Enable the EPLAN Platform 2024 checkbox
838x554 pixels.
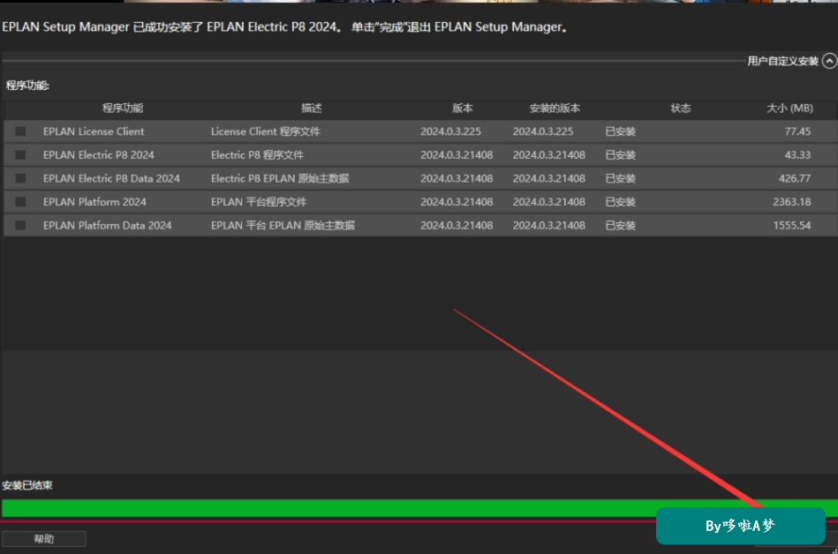tap(20, 202)
